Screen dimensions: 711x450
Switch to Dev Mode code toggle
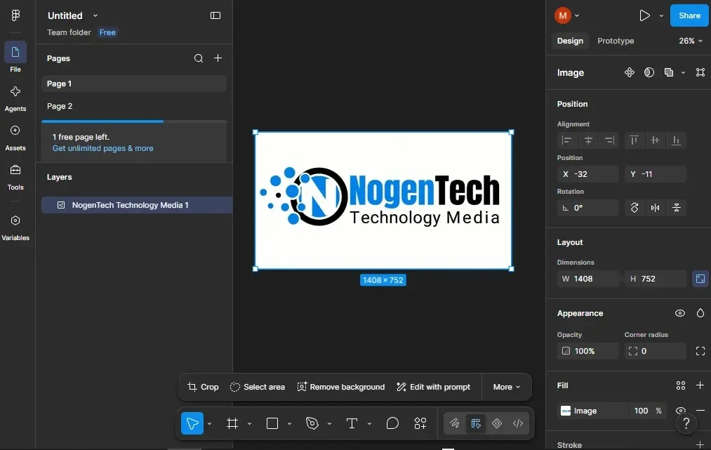(518, 423)
